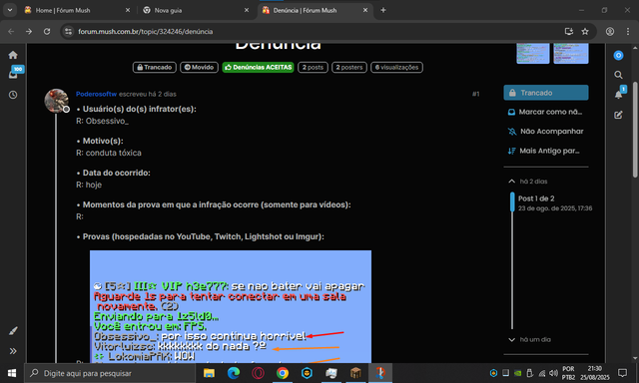Click the page vertical scrollbar
Image resolution: width=639 pixels, height=383 pixels.
point(635,131)
